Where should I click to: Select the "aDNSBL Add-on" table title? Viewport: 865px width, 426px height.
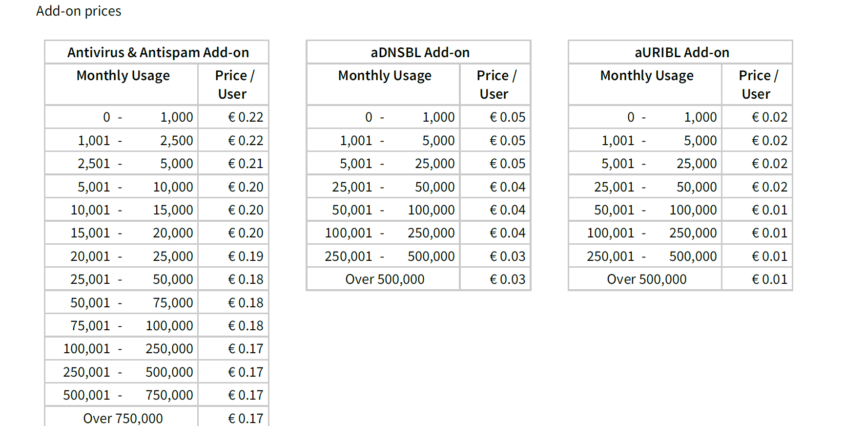tap(420, 52)
